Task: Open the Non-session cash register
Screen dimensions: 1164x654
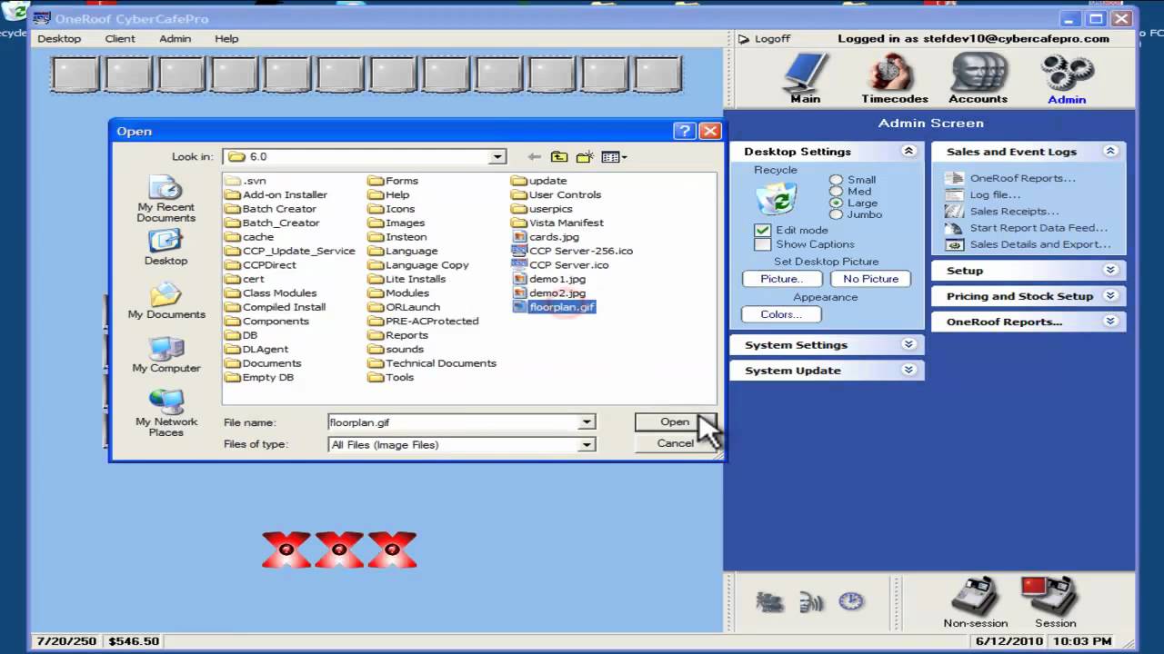Action: [x=974, y=596]
